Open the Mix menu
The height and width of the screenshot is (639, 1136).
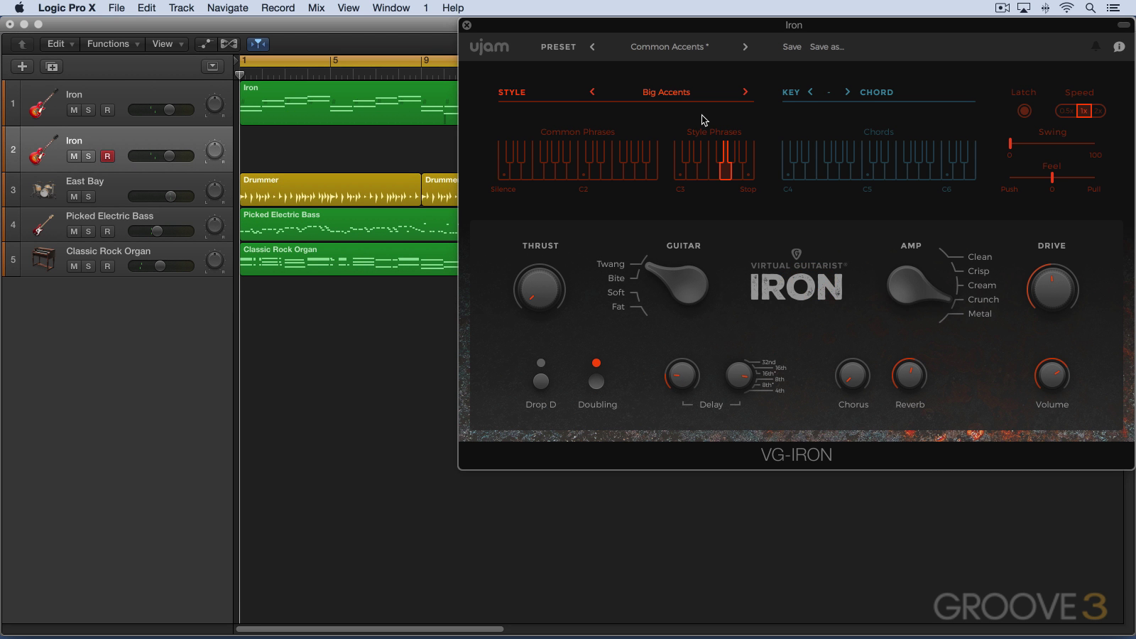tap(316, 8)
